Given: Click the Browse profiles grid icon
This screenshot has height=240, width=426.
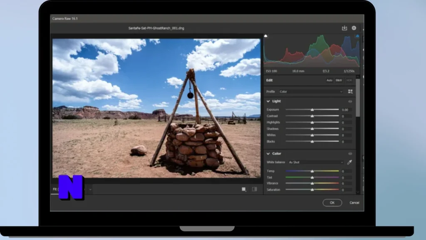Looking at the screenshot, I should coord(350,92).
